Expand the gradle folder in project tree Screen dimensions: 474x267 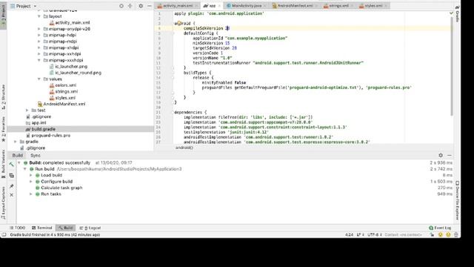click(x=15, y=142)
